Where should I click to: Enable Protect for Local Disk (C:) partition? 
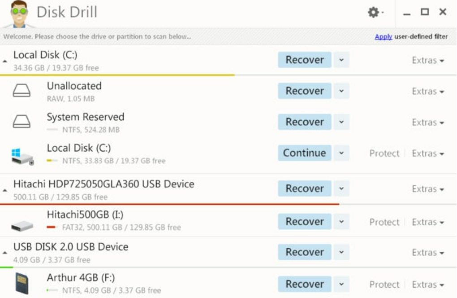[x=384, y=153]
